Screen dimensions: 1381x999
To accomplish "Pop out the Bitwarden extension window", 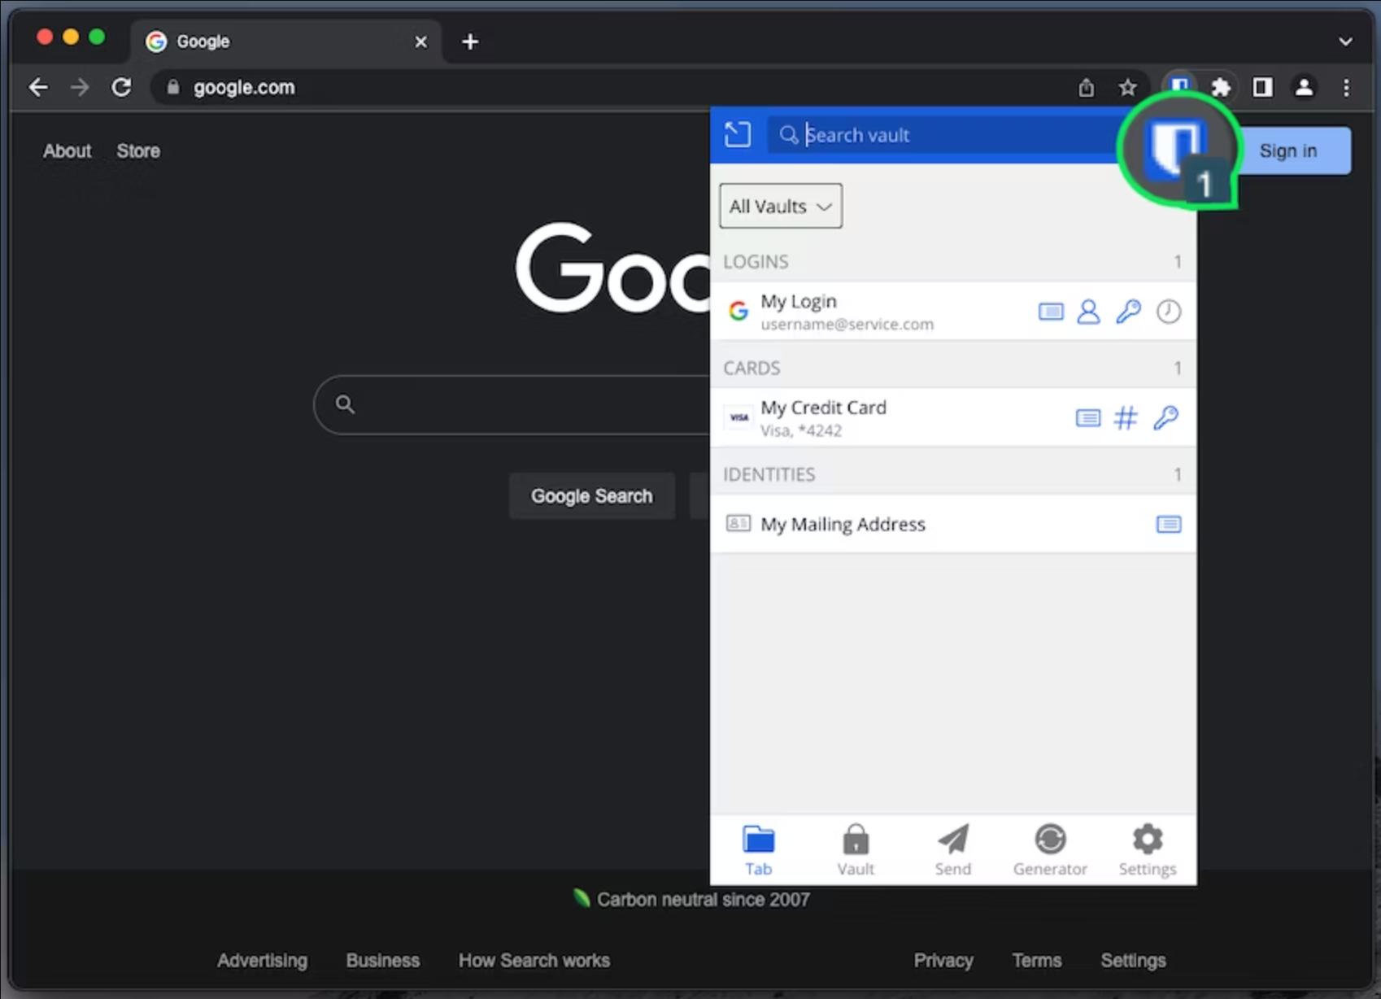I will pyautogui.click(x=738, y=134).
